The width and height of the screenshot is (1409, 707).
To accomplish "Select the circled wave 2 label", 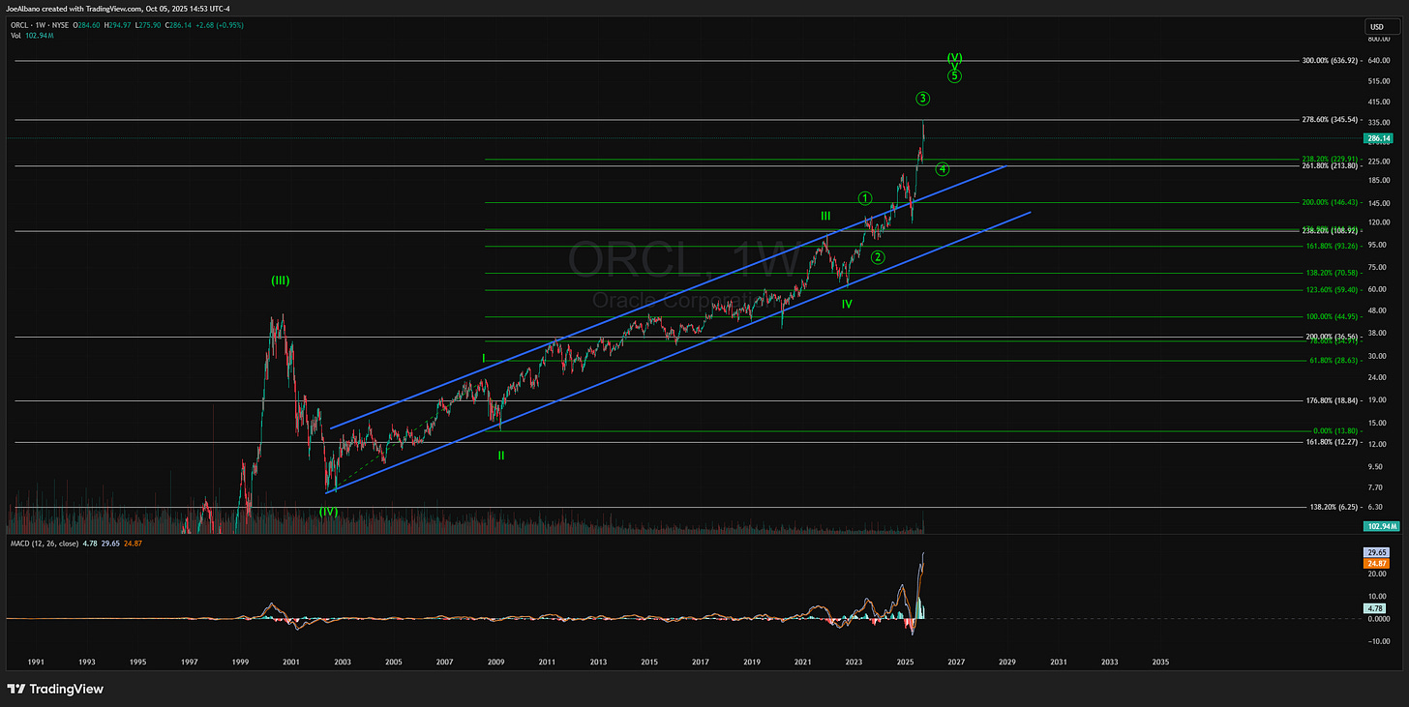I will pos(877,257).
